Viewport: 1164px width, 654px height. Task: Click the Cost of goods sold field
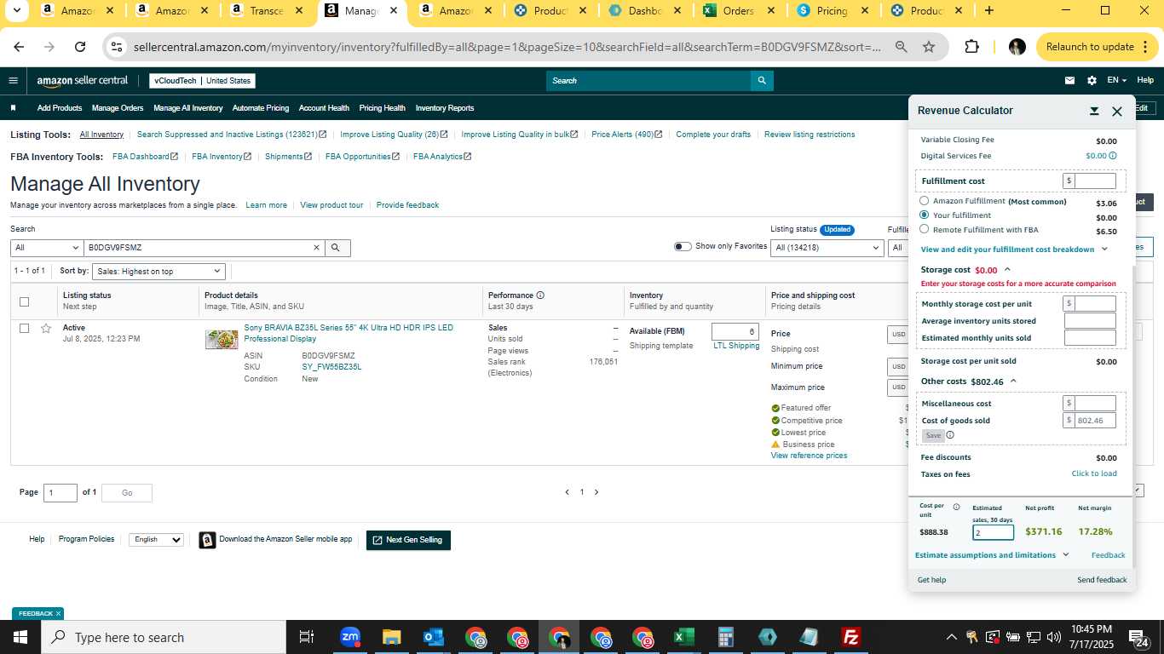[1095, 421]
